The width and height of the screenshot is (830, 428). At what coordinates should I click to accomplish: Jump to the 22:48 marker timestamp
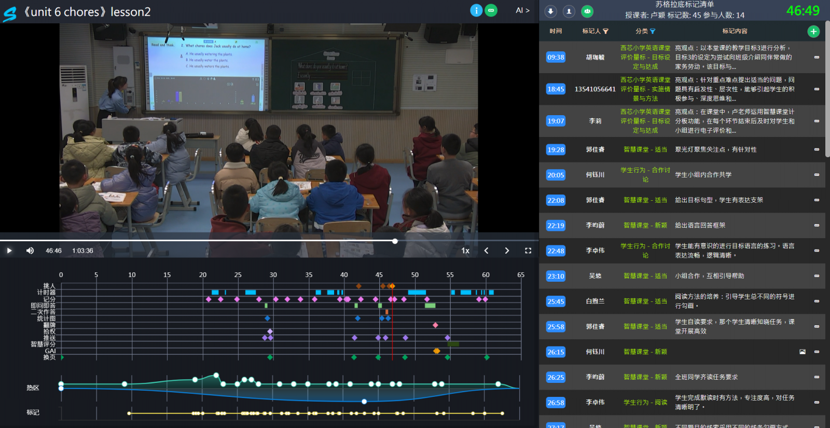(556, 251)
